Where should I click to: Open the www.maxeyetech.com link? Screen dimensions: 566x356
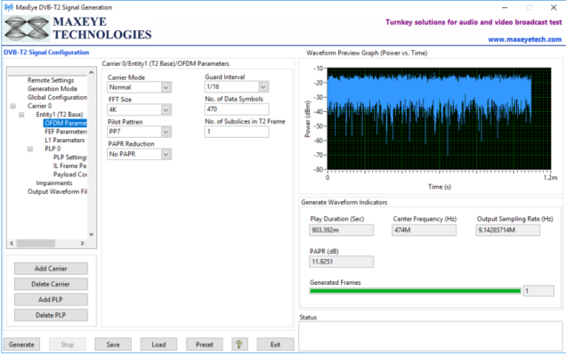[525, 39]
